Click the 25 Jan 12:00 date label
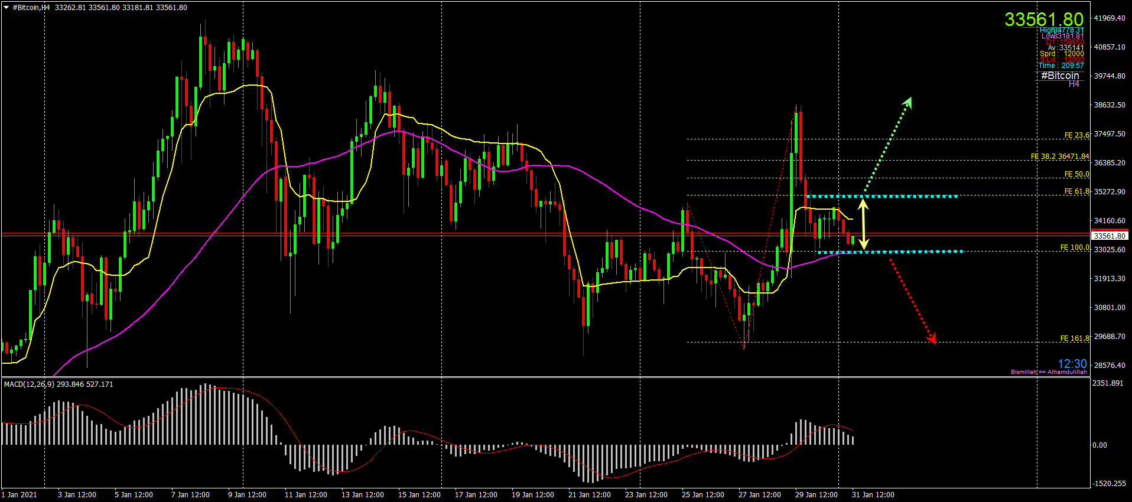This screenshot has width=1132, height=502. click(703, 495)
